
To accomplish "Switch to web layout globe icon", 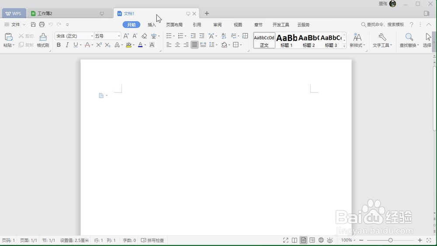I will click(x=321, y=240).
